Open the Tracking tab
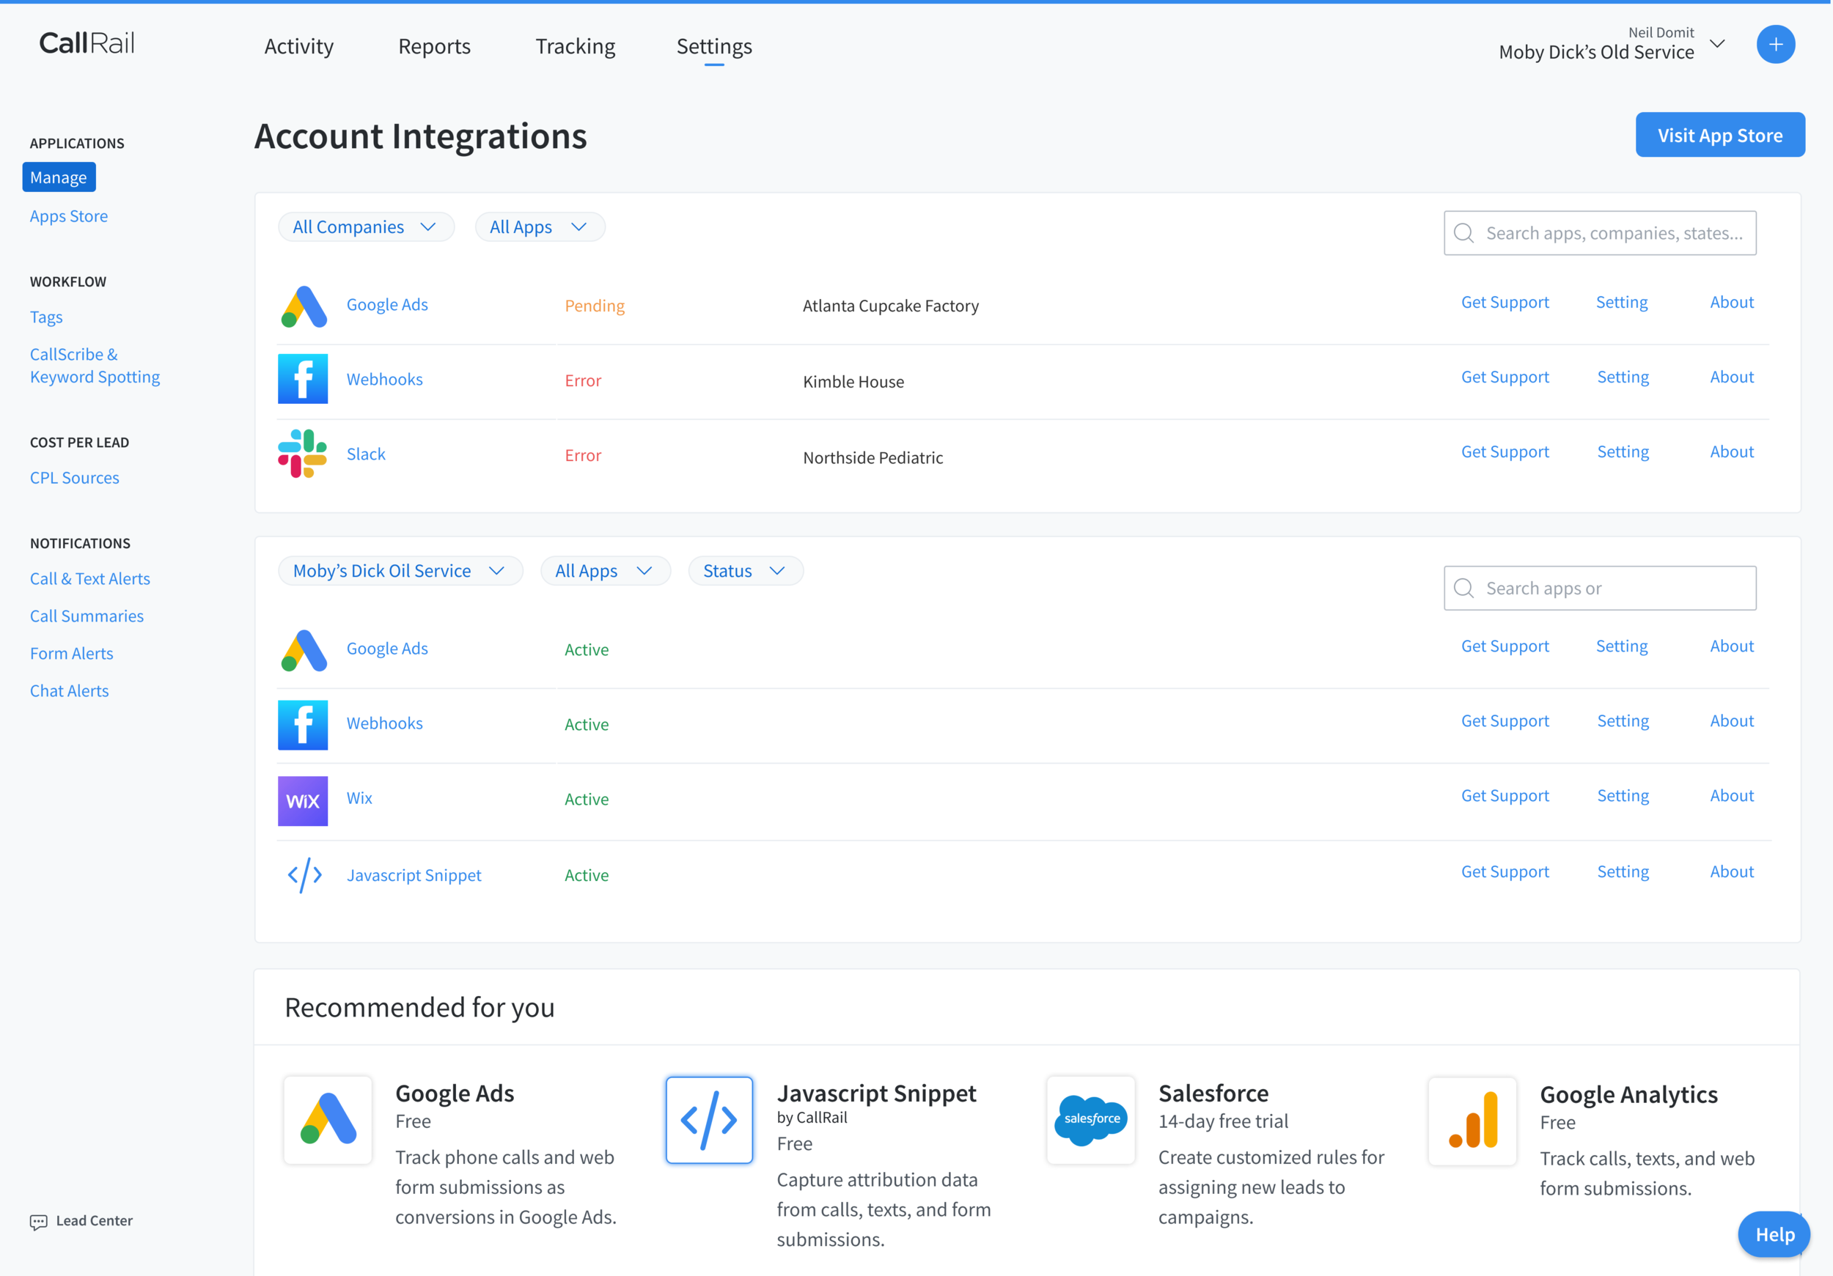Viewport: 1833px width, 1276px height. click(575, 46)
